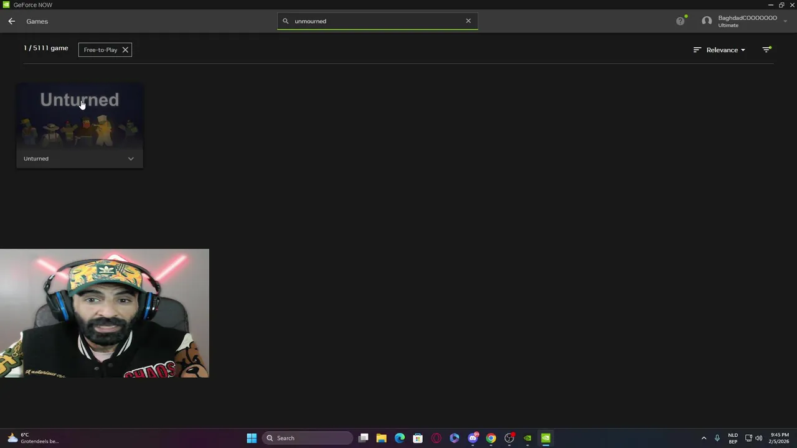797x448 pixels.
Task: Open Discord from the taskbar
Action: (473, 438)
